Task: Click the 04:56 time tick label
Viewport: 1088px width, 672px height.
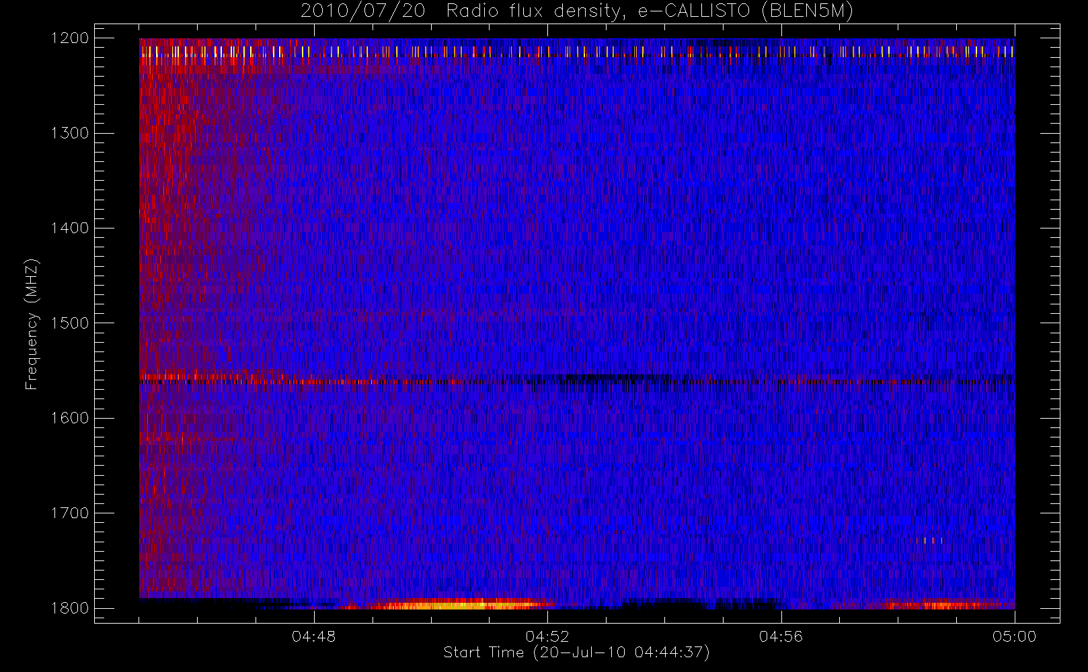Action: [x=781, y=636]
